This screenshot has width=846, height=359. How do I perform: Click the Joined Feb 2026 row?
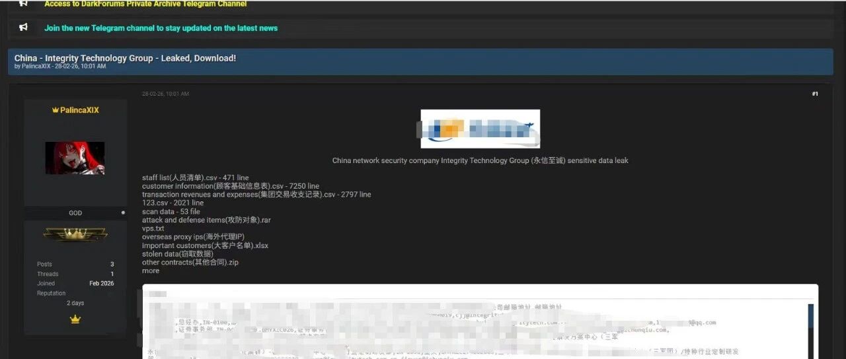tap(75, 283)
